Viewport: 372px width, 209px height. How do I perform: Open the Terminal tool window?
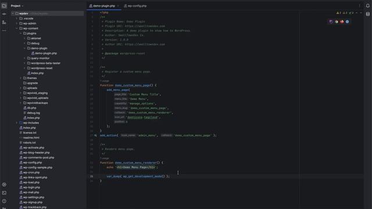click(x=4, y=193)
